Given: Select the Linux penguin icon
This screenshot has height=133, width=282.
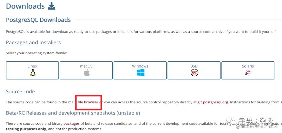Looking at the screenshot, I should point(33,73).
